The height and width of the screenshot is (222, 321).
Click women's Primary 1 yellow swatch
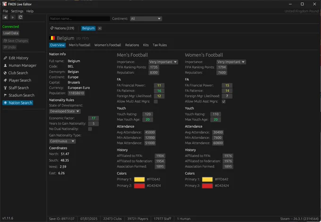tap(207, 180)
